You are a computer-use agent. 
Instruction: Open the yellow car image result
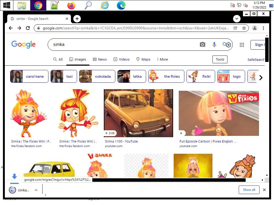tap(49, 169)
